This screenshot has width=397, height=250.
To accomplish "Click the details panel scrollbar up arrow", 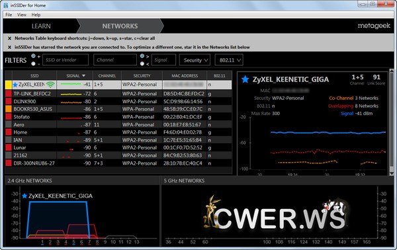I will click(x=392, y=71).
